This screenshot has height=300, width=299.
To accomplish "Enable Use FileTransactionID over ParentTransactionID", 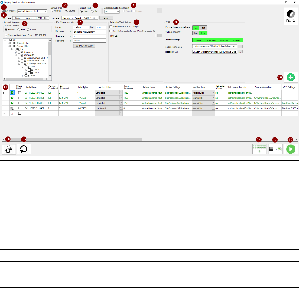I will (111, 31).
